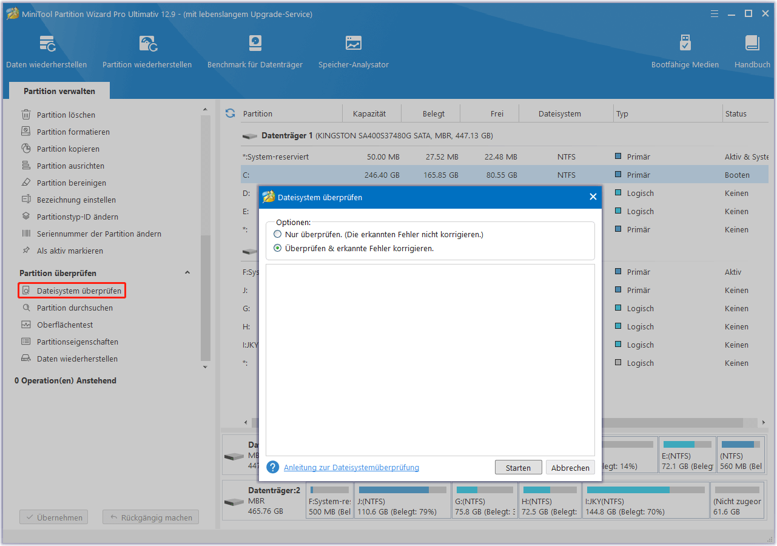Click the Übernehmen button
777x546 pixels.
(x=54, y=517)
